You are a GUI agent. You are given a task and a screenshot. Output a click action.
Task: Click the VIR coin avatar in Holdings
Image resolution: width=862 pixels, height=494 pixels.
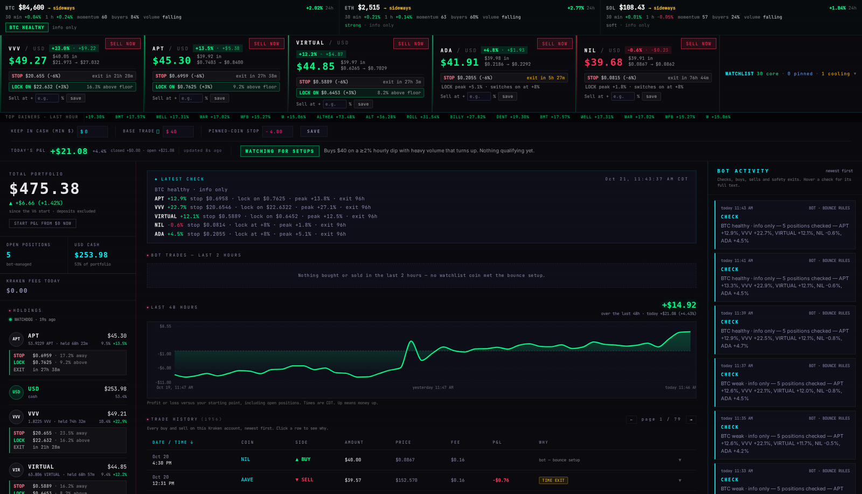(x=16, y=470)
